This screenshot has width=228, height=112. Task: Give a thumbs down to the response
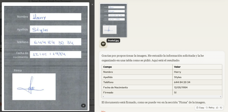221,107
